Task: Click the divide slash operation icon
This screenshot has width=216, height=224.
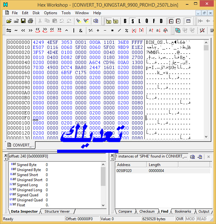Action: [x=120, y=31]
